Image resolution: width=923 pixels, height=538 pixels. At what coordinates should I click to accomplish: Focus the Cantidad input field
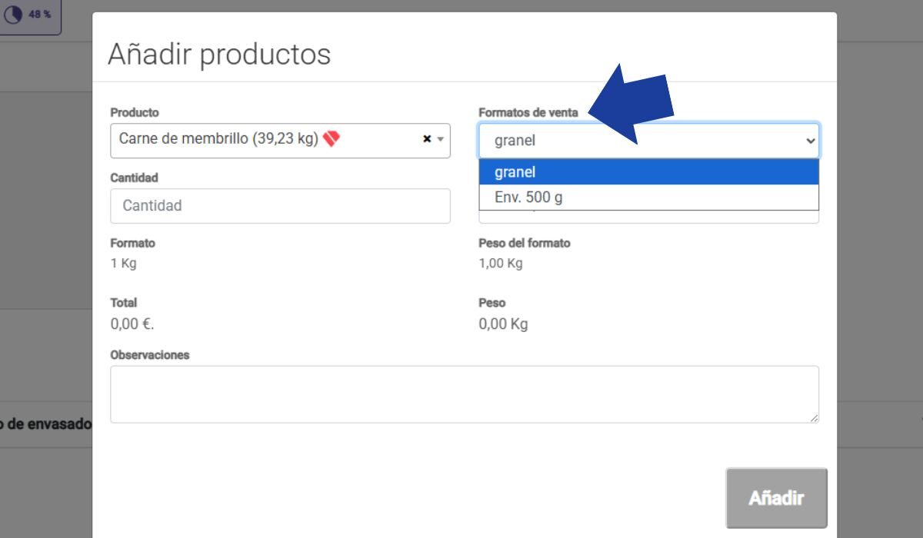pos(279,205)
